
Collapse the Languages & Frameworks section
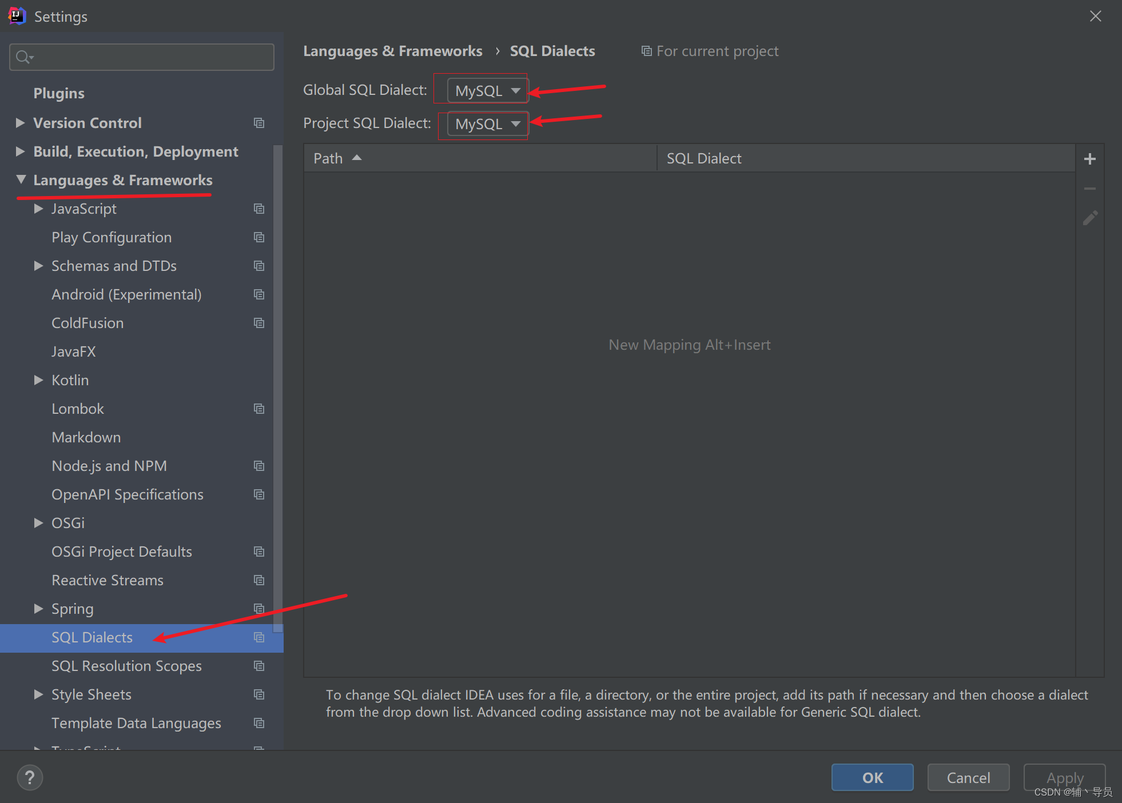coord(21,179)
